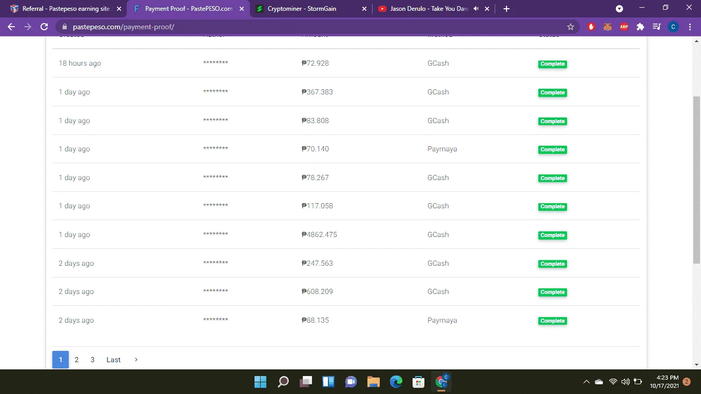
Task: Close the Payment Proof tab
Action: (242, 9)
